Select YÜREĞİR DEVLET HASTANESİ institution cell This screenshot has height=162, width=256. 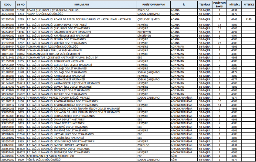[81, 43]
